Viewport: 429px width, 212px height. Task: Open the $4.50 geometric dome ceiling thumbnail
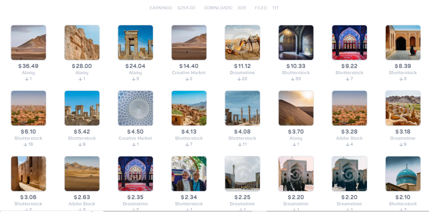(135, 108)
